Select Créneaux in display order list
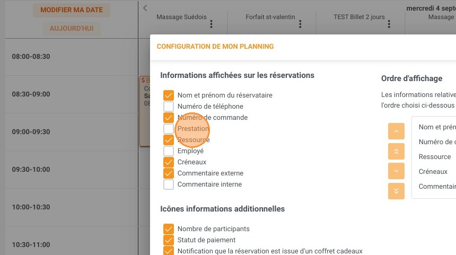The image size is (456, 255). [x=433, y=172]
